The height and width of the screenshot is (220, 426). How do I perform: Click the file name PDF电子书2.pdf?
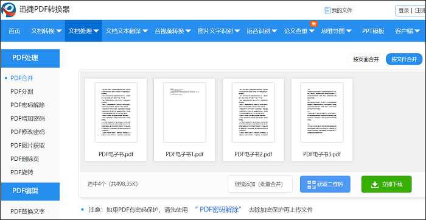point(254,154)
